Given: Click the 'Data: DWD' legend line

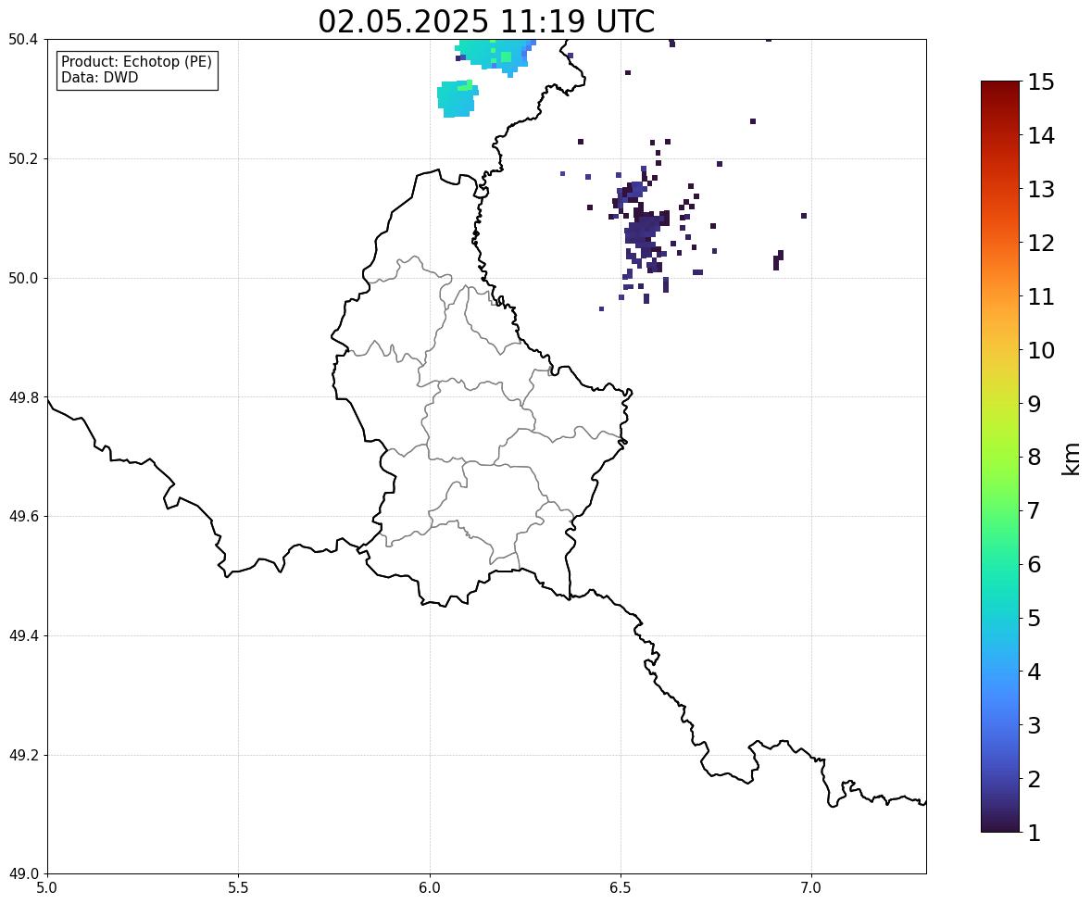Looking at the screenshot, I should coord(99,77).
